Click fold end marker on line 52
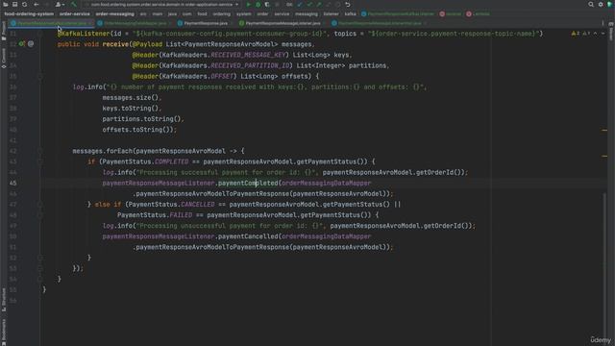This screenshot has width=615, height=346. [x=40, y=258]
